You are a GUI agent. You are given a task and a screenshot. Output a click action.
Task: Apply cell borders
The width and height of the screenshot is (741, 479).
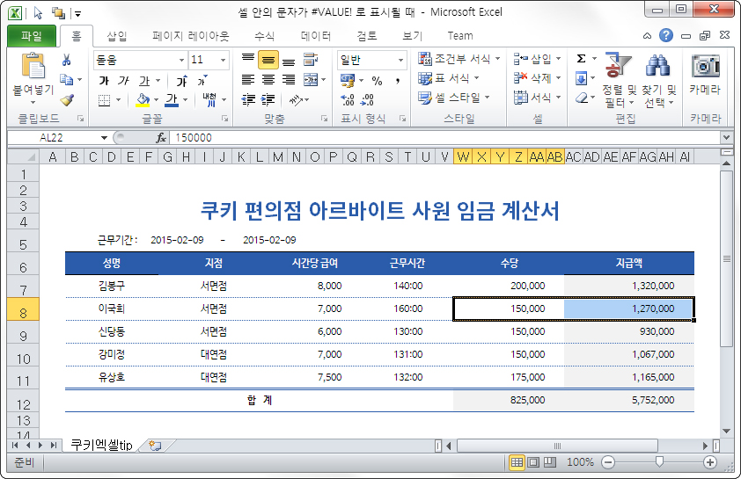point(104,100)
